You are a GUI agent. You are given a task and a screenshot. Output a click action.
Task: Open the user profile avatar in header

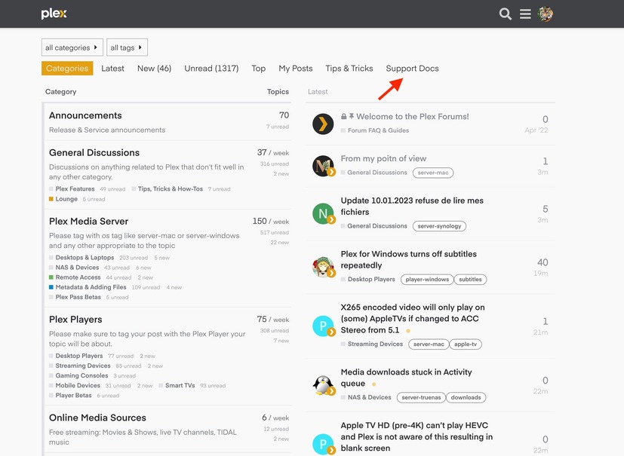click(546, 14)
